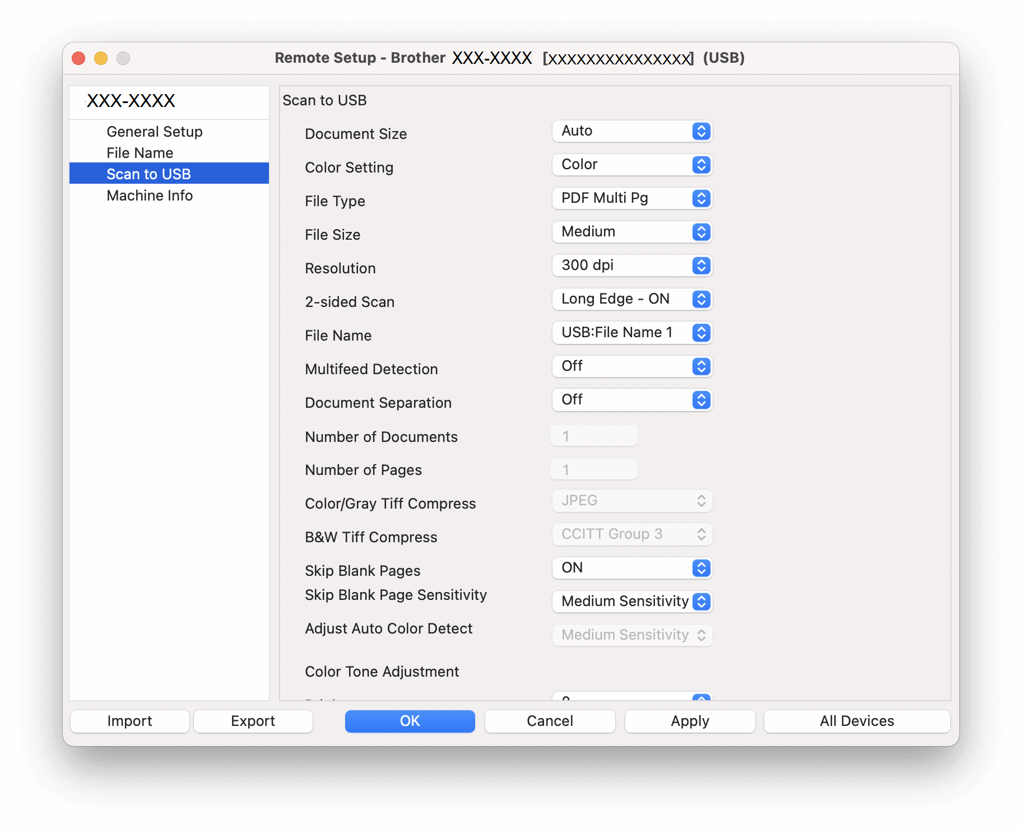Image resolution: width=1022 pixels, height=829 pixels.
Task: Minimize the Remote Setup window
Action: click(x=101, y=58)
